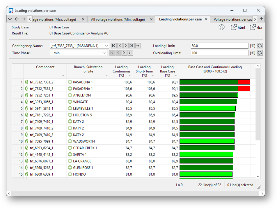Screen dimensions: 277x208
Task: Jump to last time phase
Action: pyautogui.click(x=130, y=53)
